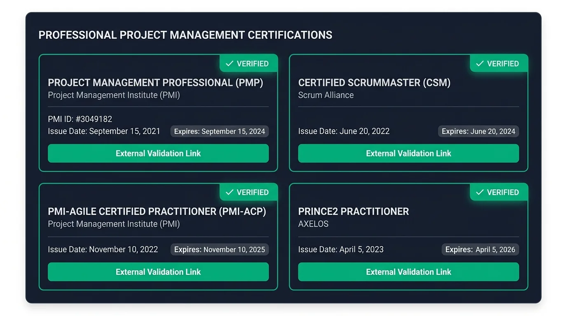This screenshot has width=567, height=316.
Task: Select the Project Management Professional (PMP) title
Action: 155,83
